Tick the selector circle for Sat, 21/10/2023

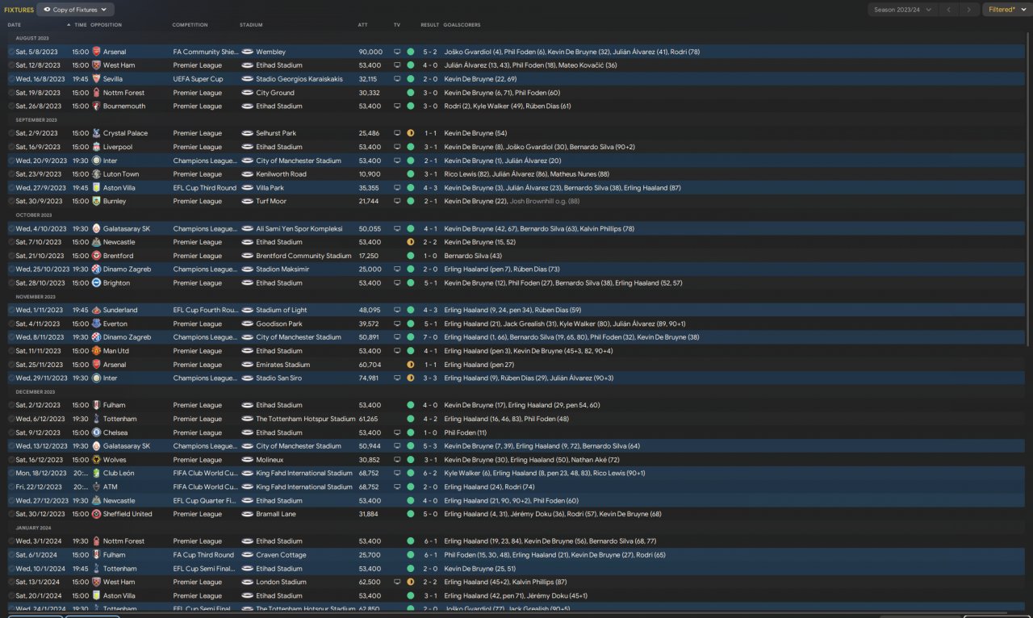[11, 256]
